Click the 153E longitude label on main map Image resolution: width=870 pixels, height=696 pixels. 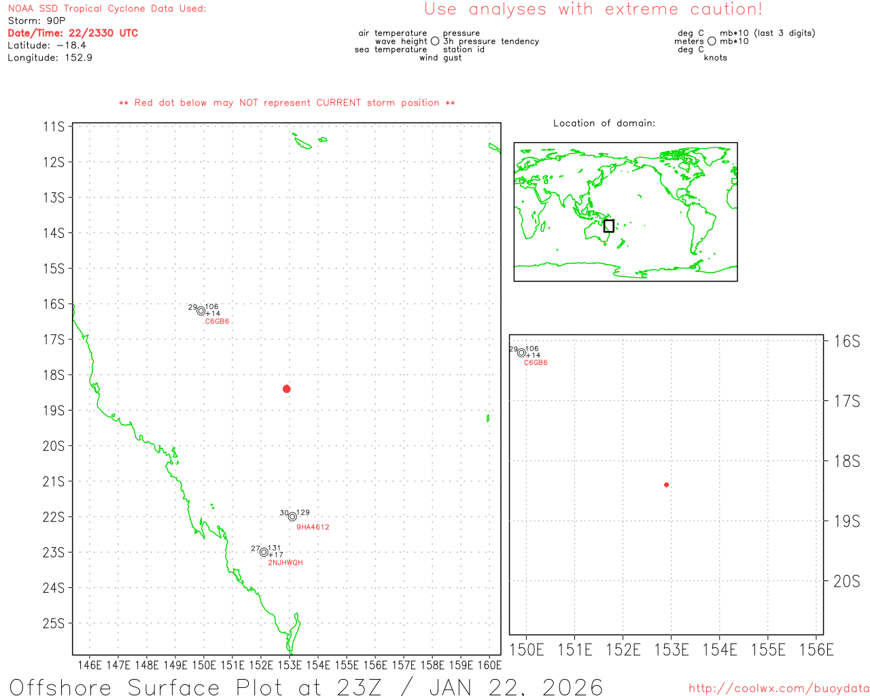point(290,665)
